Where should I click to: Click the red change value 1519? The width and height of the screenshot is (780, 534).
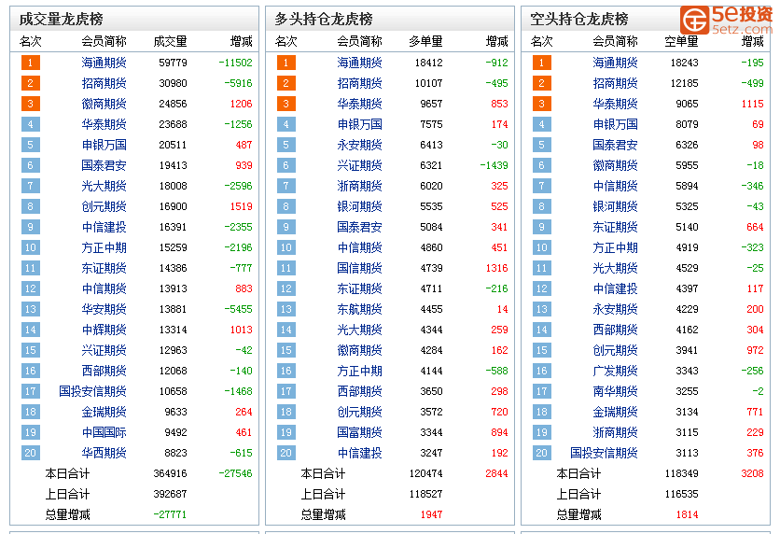(x=242, y=206)
